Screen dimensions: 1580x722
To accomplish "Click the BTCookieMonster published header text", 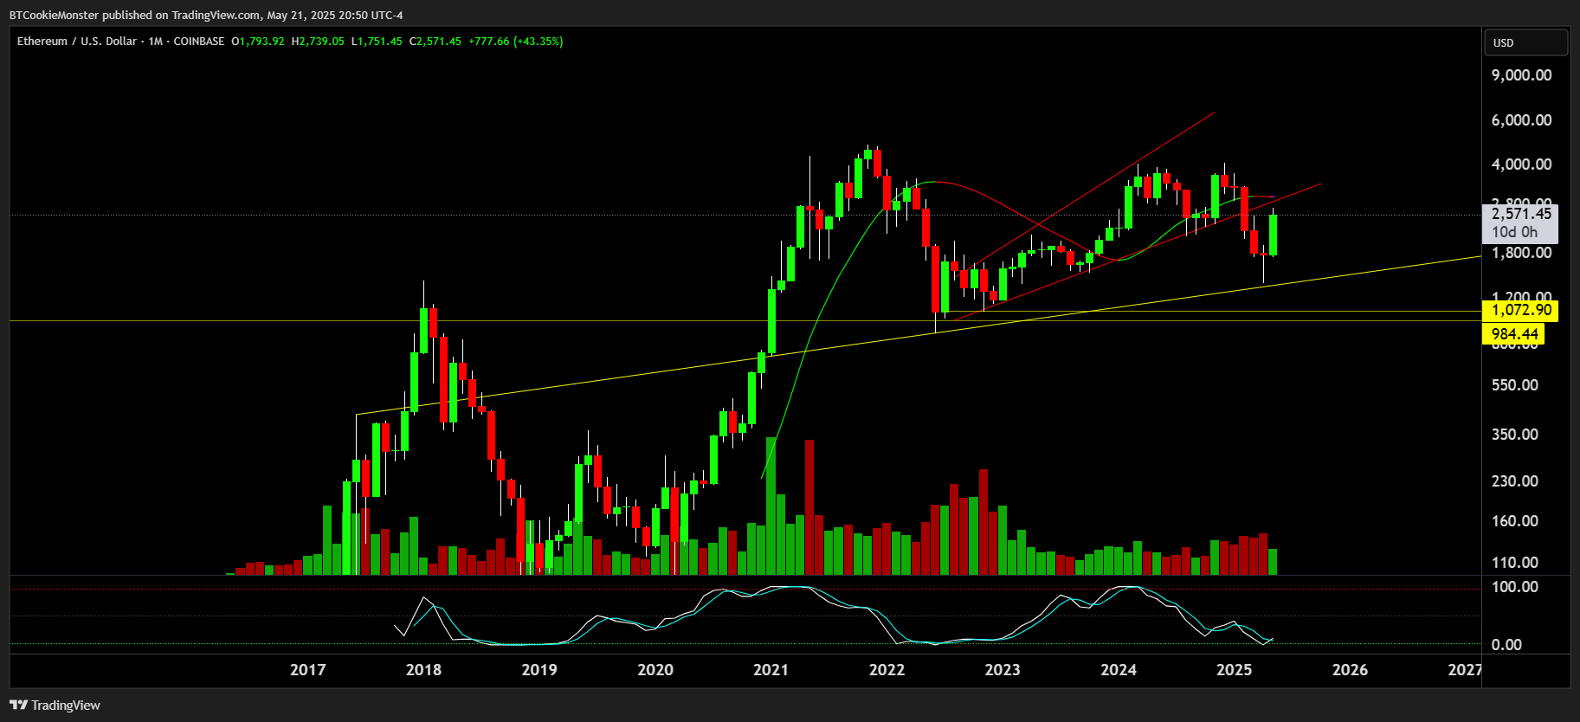I will click(x=206, y=15).
